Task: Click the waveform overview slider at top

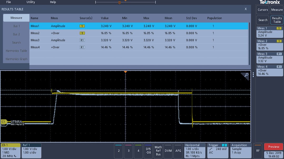Action: pyautogui.click(x=125, y=2)
